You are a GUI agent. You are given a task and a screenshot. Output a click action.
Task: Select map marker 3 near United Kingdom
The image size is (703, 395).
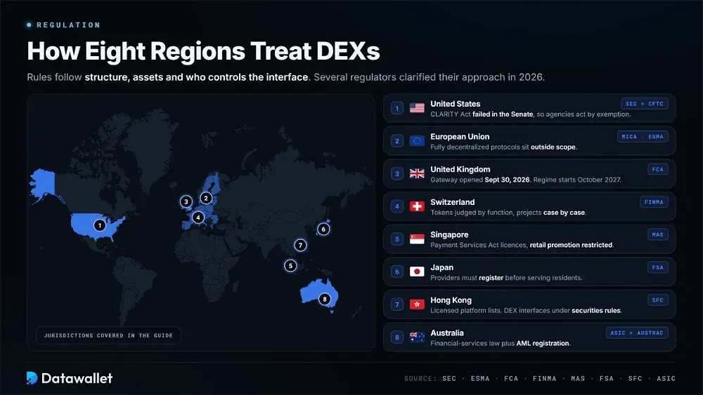click(186, 202)
